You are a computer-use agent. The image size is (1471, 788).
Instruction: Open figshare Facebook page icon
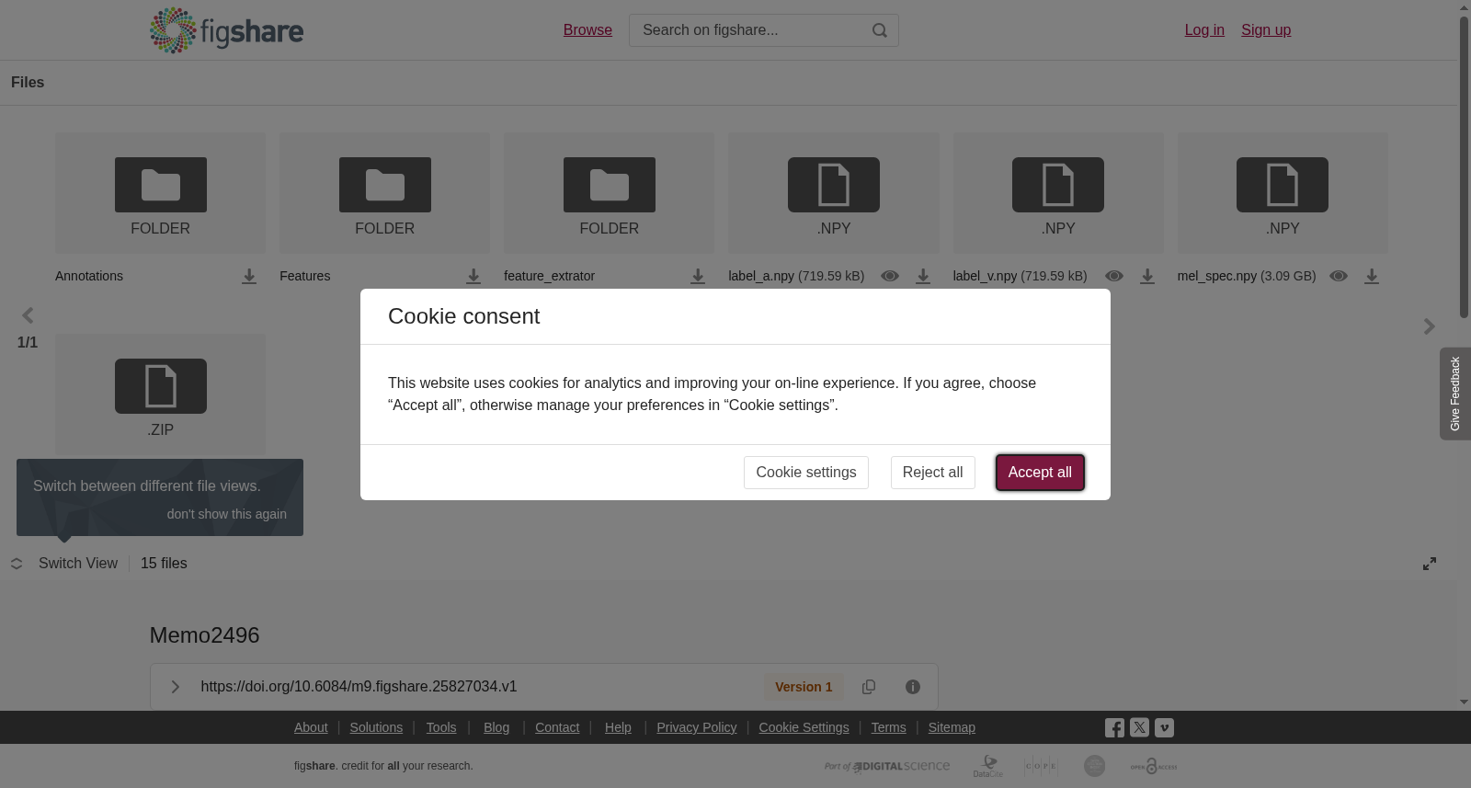point(1114,728)
